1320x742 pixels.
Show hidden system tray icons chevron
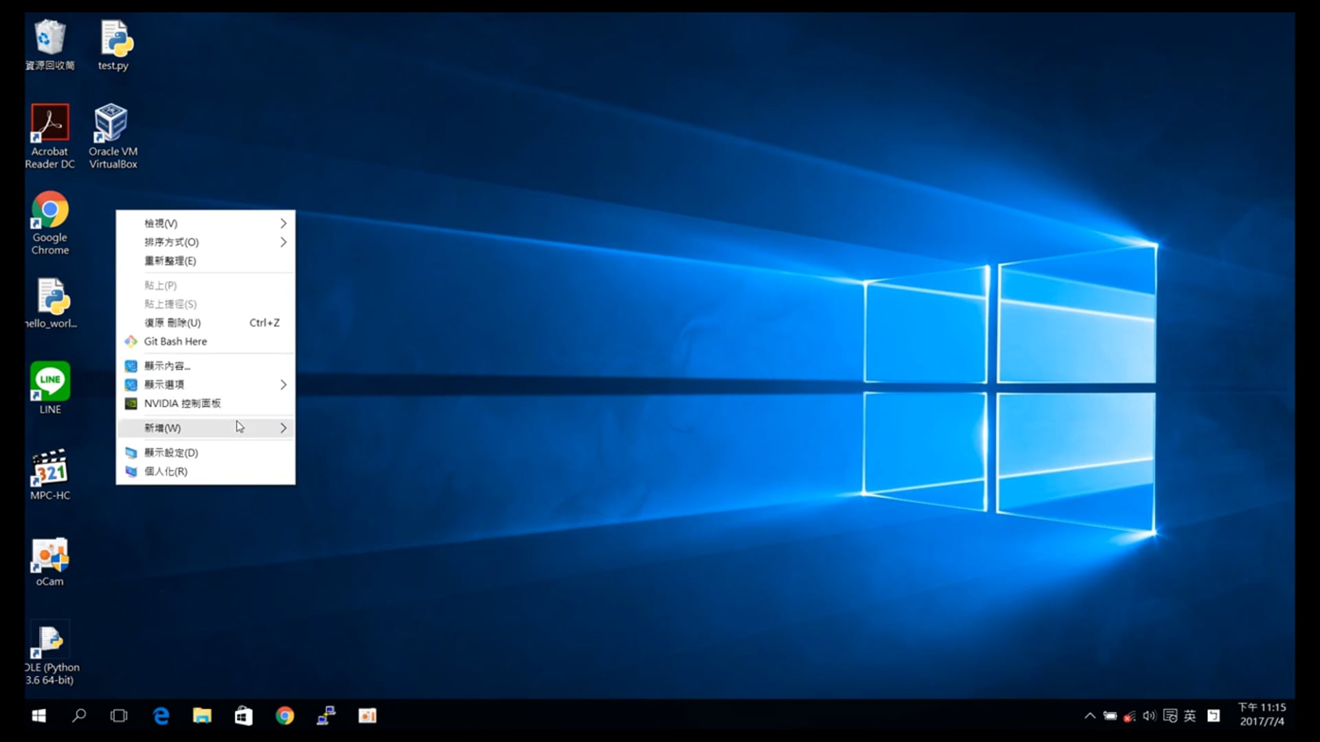(x=1090, y=716)
